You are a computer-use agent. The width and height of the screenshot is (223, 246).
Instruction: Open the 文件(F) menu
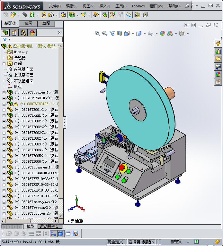(x=55, y=6)
